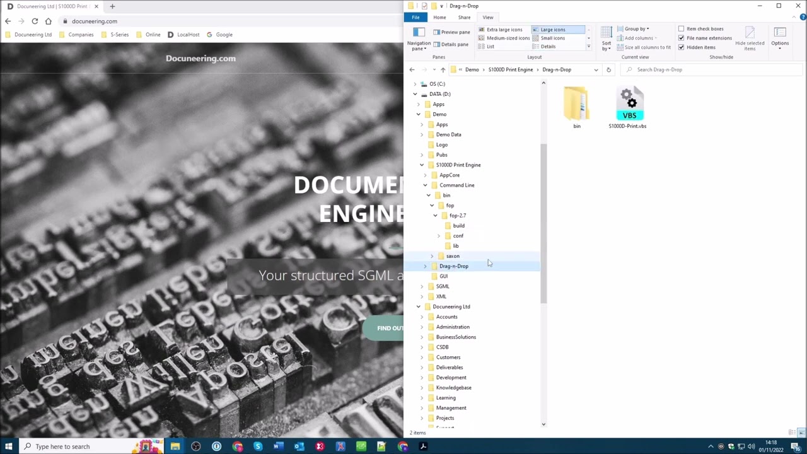Toggle the Preview pane
Viewport: 807px width, 454px height.
tap(451, 32)
